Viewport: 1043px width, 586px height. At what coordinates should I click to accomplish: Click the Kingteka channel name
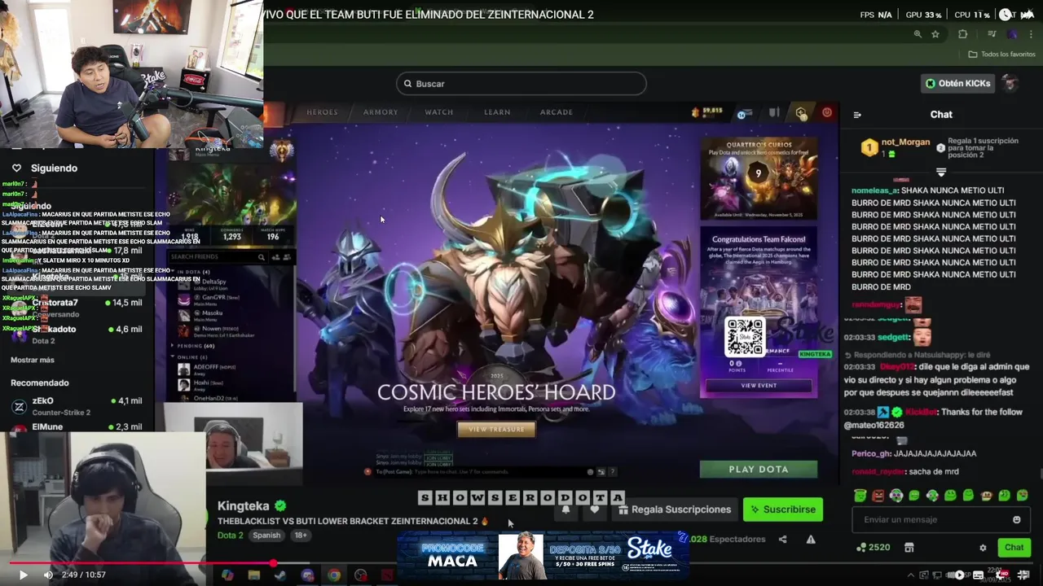coord(244,505)
